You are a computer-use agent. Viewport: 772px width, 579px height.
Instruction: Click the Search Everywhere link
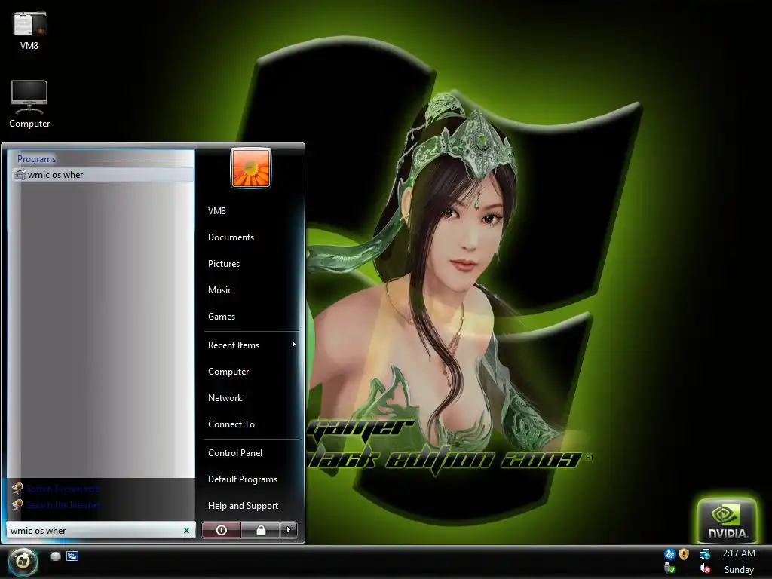(63, 489)
